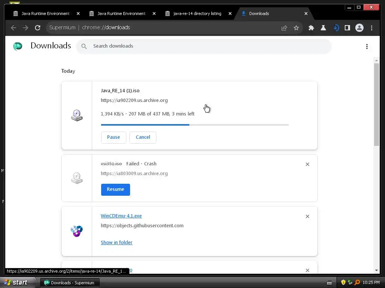Close the second Java Runtime Environment tab
385x288 pixels.
pyautogui.click(x=154, y=14)
